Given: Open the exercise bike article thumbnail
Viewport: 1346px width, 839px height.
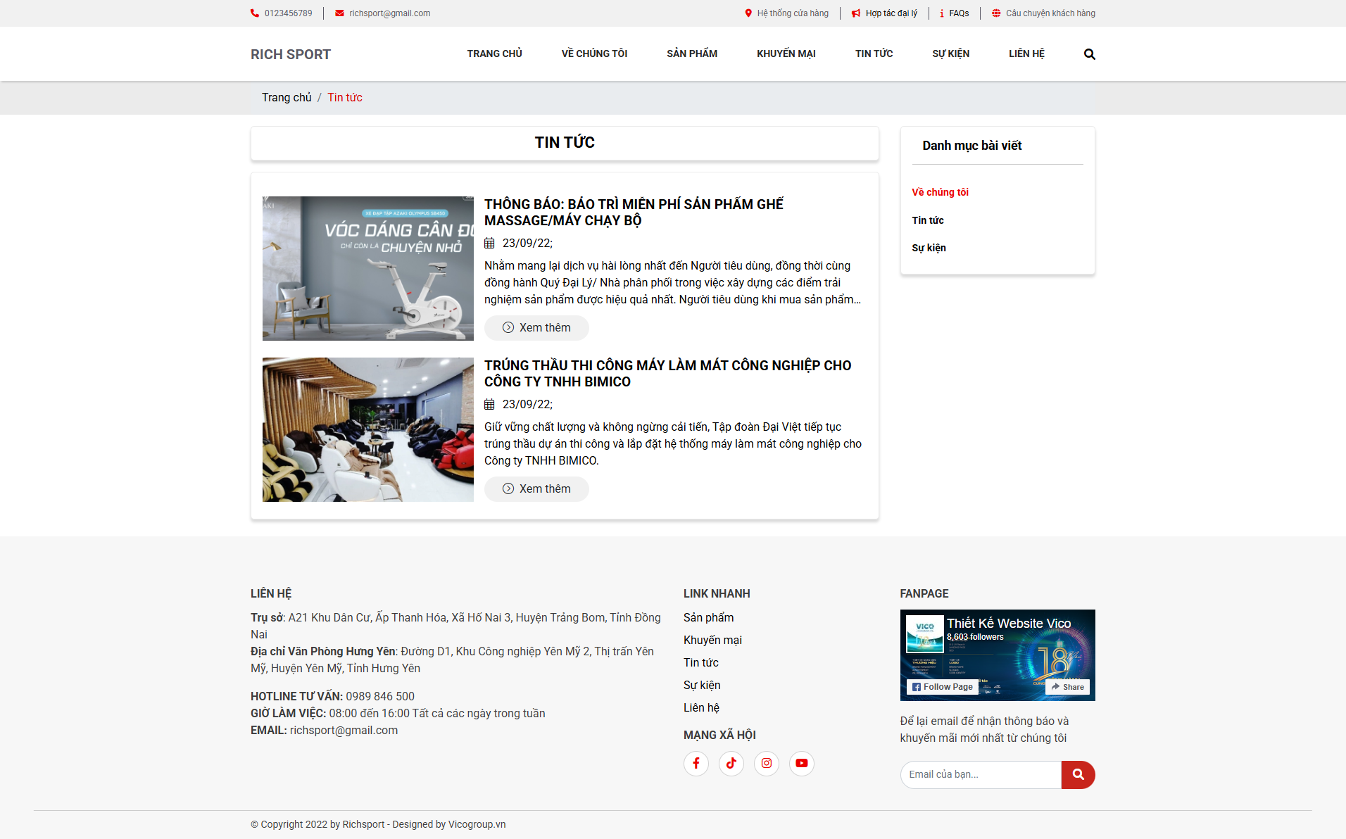Looking at the screenshot, I should pos(367,268).
